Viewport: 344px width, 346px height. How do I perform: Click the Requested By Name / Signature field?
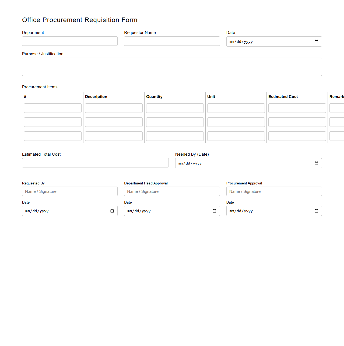[x=69, y=191]
